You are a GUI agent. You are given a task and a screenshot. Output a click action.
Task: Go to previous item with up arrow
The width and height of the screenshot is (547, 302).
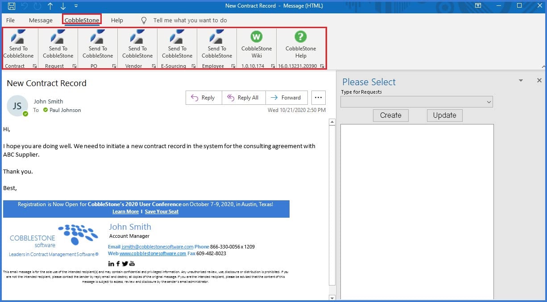50,6
